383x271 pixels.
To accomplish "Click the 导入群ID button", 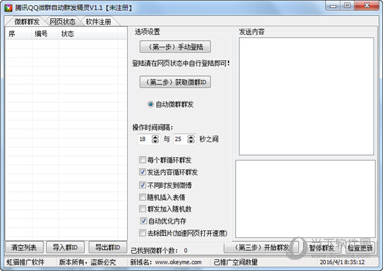I will coord(65,247).
